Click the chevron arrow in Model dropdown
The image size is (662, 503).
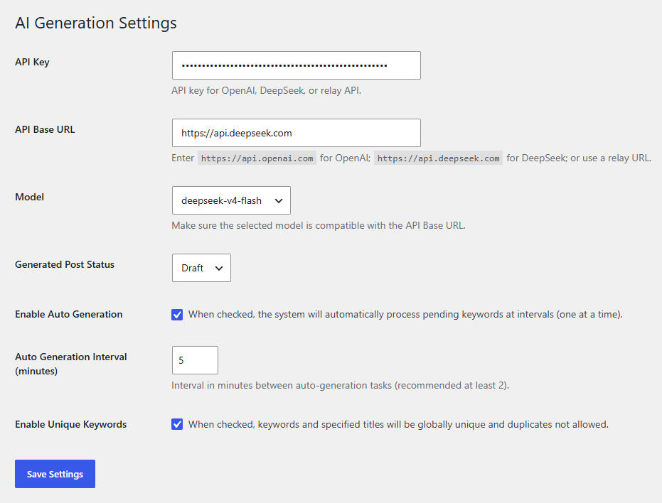[x=279, y=201]
